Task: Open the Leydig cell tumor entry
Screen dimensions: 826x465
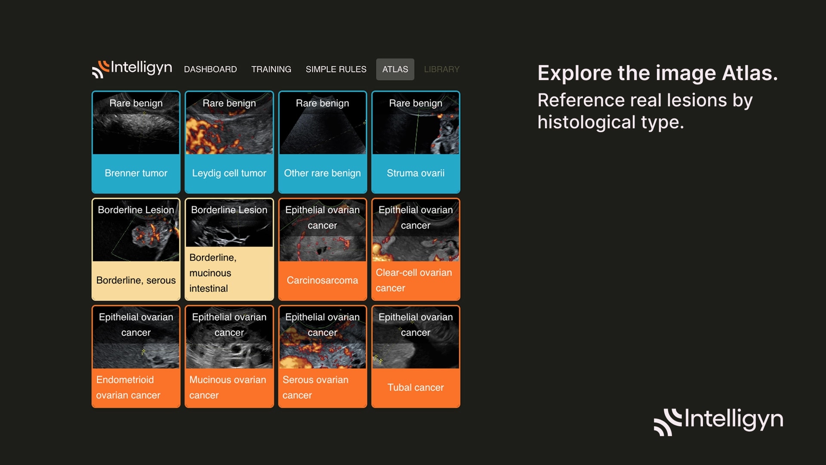Action: [229, 142]
